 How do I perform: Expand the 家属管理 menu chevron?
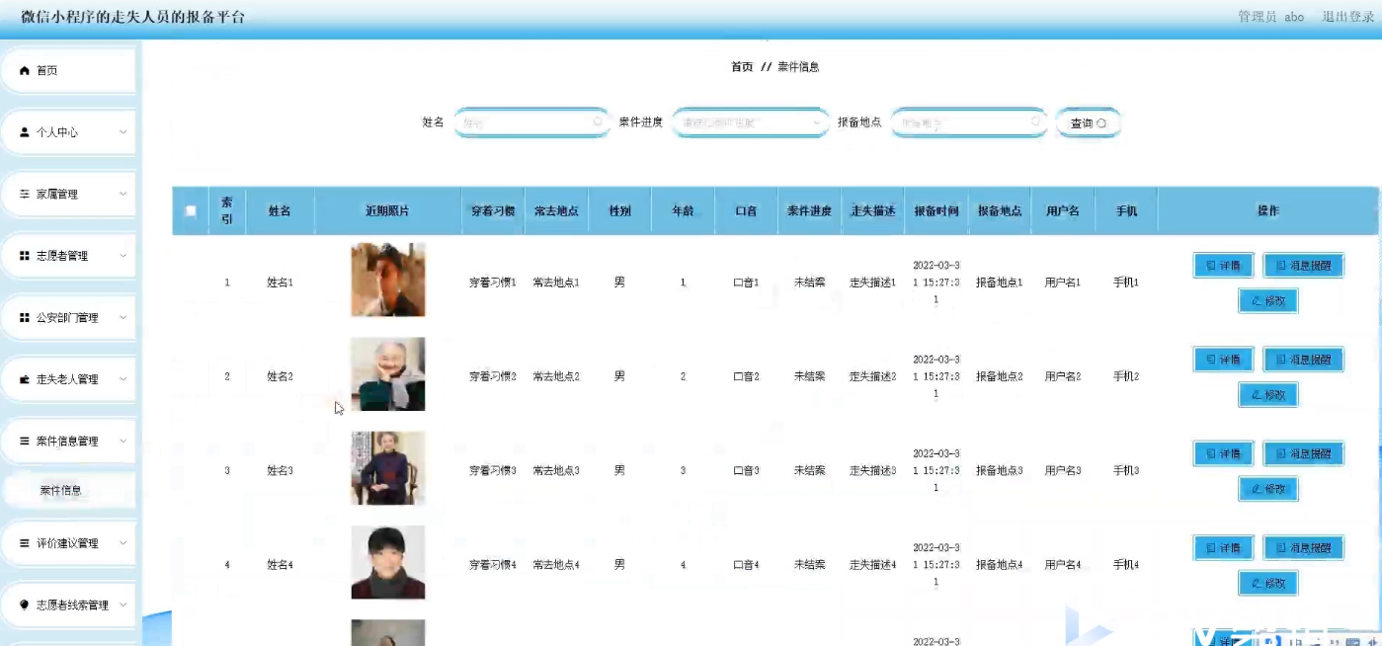point(123,195)
